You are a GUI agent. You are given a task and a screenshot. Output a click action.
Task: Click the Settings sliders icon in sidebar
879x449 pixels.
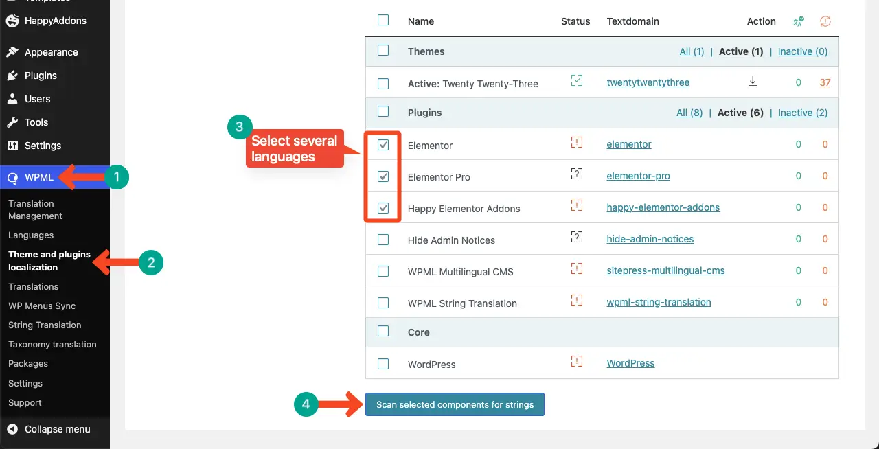tap(12, 146)
